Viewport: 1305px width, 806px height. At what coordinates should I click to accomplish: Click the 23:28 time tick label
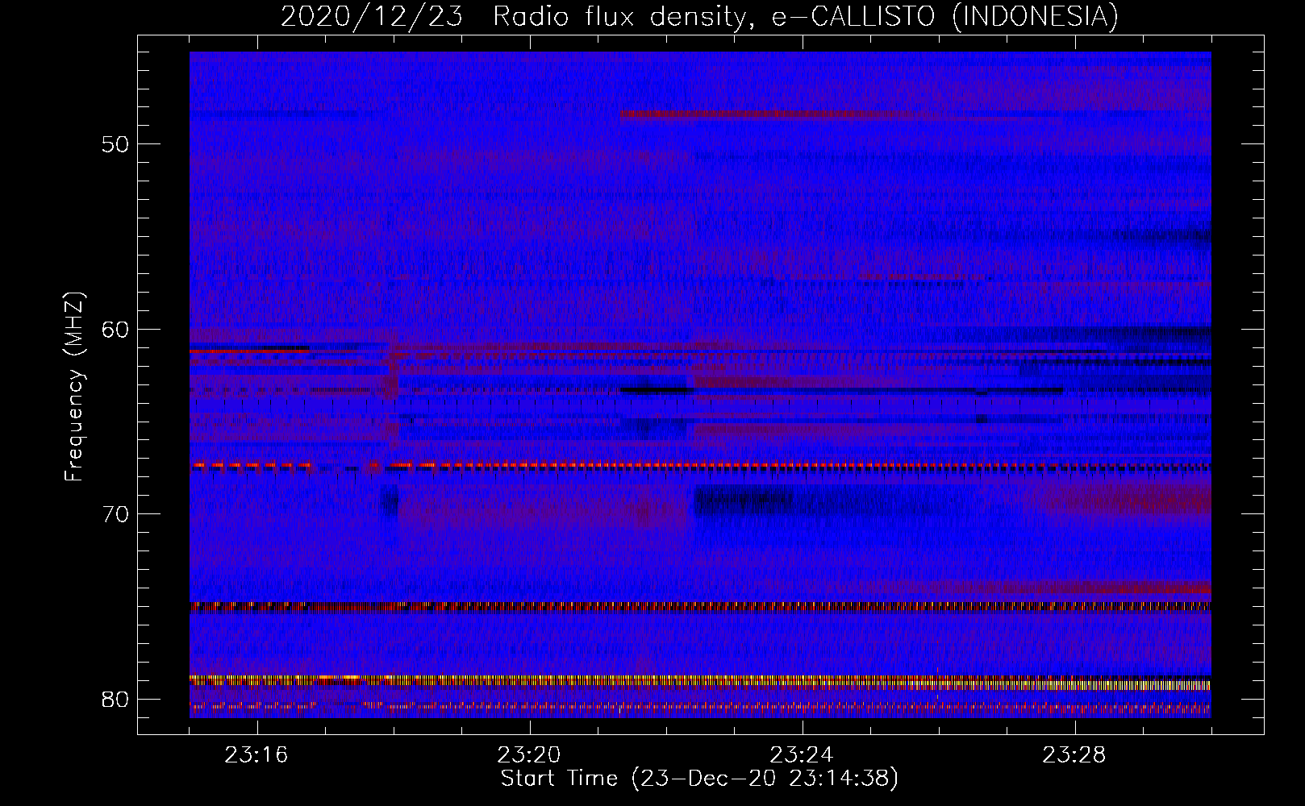(x=1074, y=755)
